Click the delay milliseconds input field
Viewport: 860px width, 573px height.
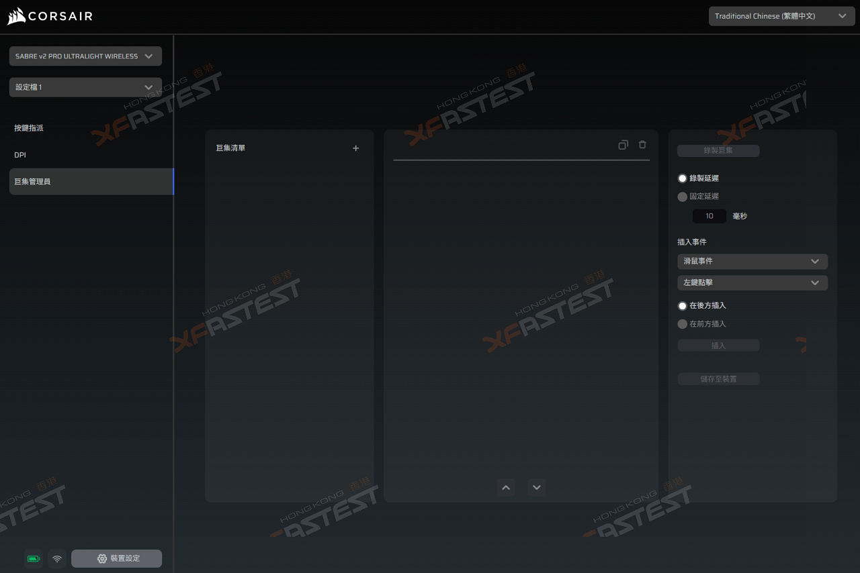(709, 216)
